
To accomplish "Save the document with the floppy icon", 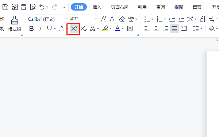I will (x=5, y=7).
